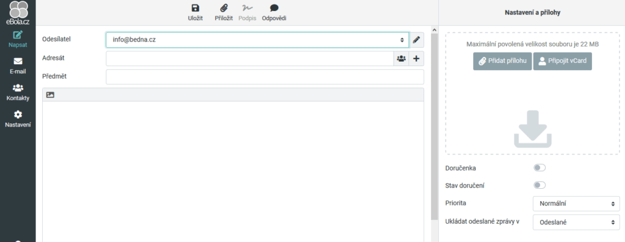Open the Odesílatel sender dropdown

pyautogui.click(x=257, y=40)
